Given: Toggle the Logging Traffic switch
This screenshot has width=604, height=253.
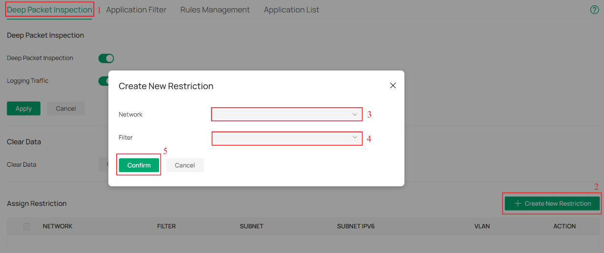Looking at the screenshot, I should [x=103, y=81].
